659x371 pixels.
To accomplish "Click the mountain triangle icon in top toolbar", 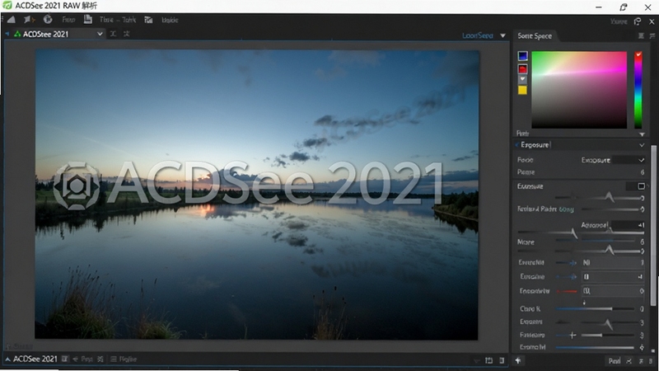I will [x=12, y=19].
